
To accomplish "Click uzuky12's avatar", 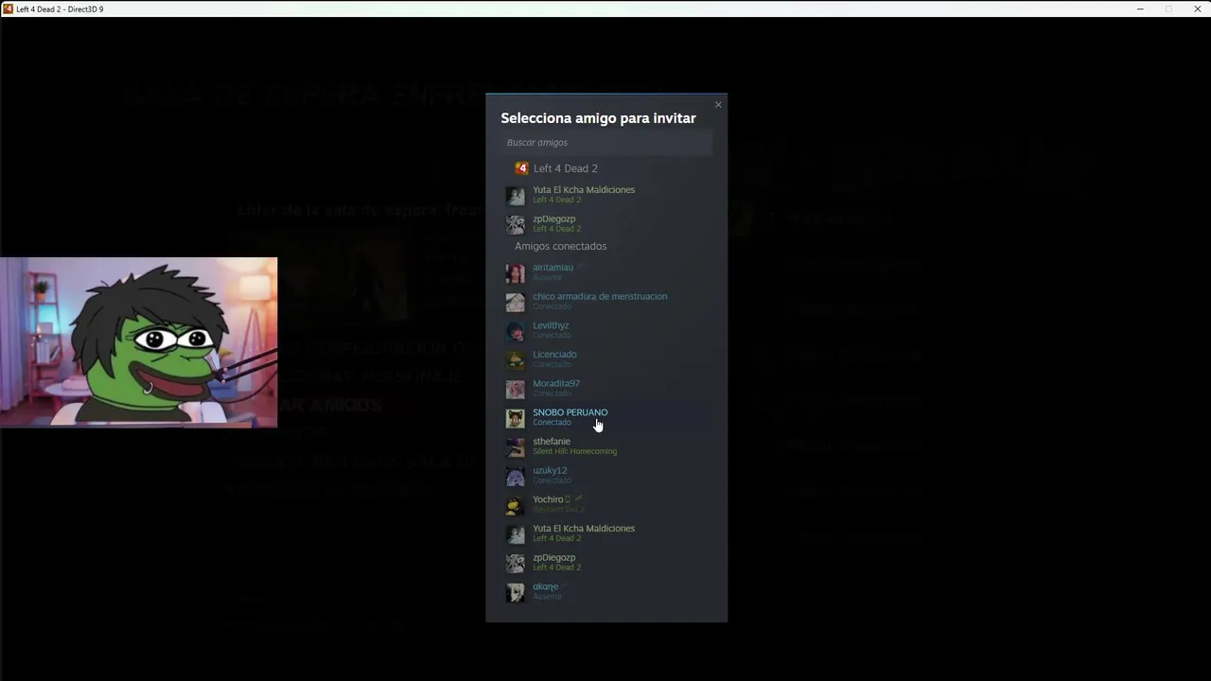I will pos(515,477).
